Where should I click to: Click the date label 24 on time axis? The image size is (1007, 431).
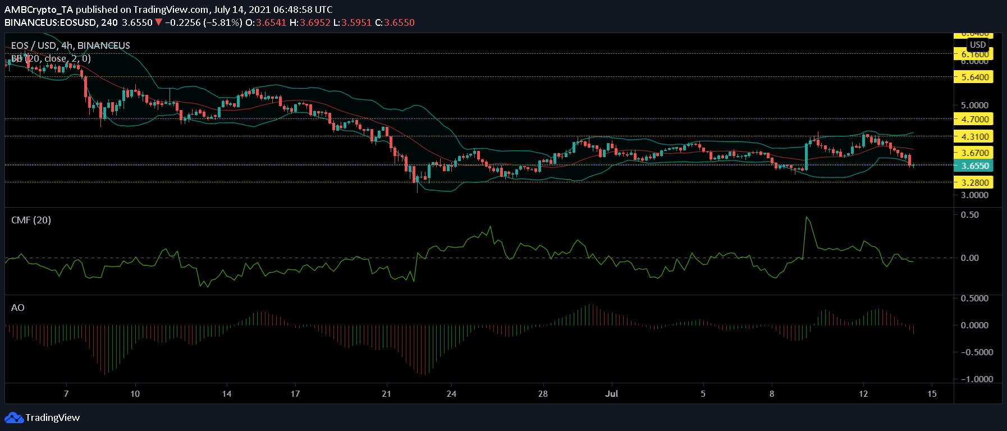(451, 394)
